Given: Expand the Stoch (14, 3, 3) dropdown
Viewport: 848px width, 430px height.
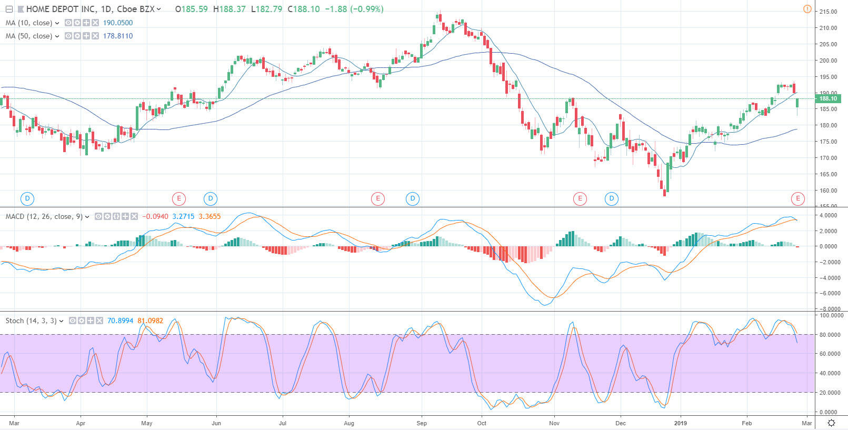Looking at the screenshot, I should 62,321.
